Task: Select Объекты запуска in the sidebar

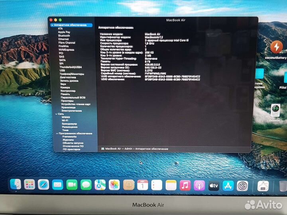Action: coord(73,143)
